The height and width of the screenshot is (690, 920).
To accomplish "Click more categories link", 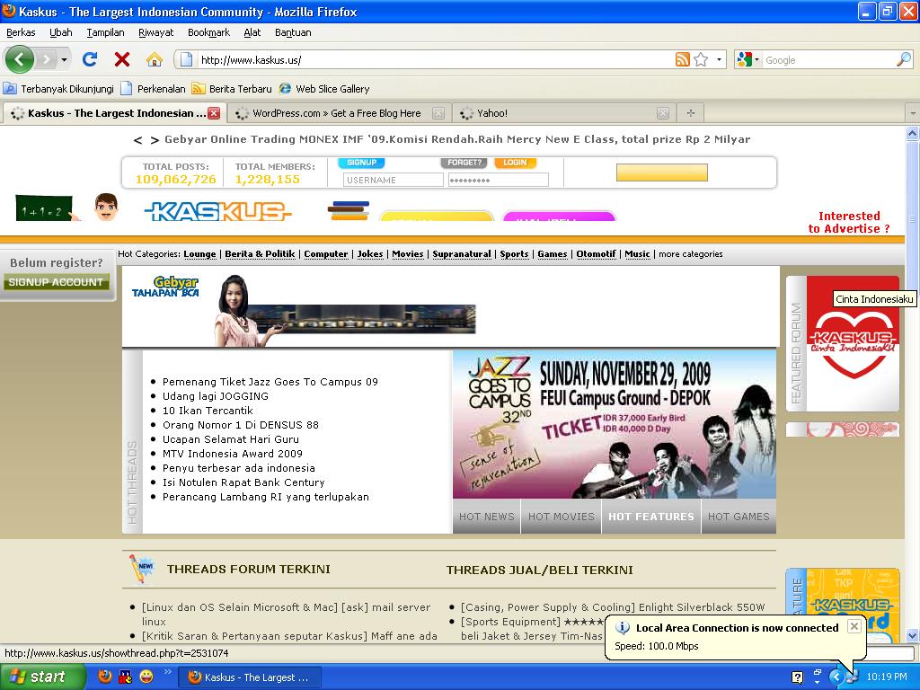I will pyautogui.click(x=691, y=254).
